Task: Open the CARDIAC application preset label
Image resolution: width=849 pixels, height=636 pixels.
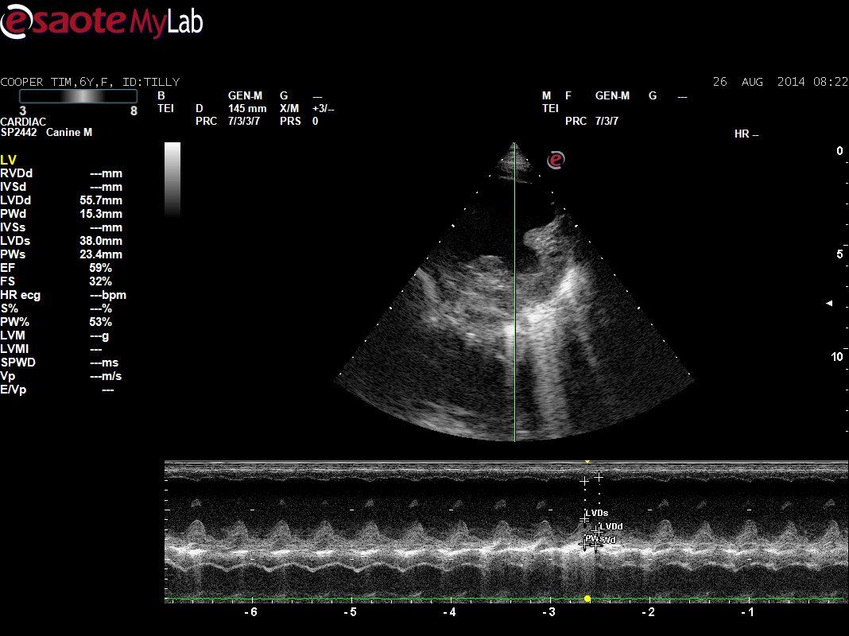Action: [21, 121]
